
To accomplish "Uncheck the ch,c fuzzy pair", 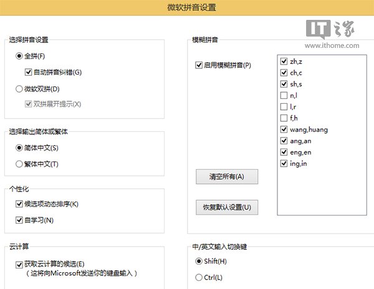I will tap(284, 73).
